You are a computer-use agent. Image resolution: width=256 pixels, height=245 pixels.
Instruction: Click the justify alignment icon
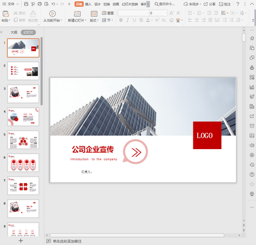coord(211,20)
